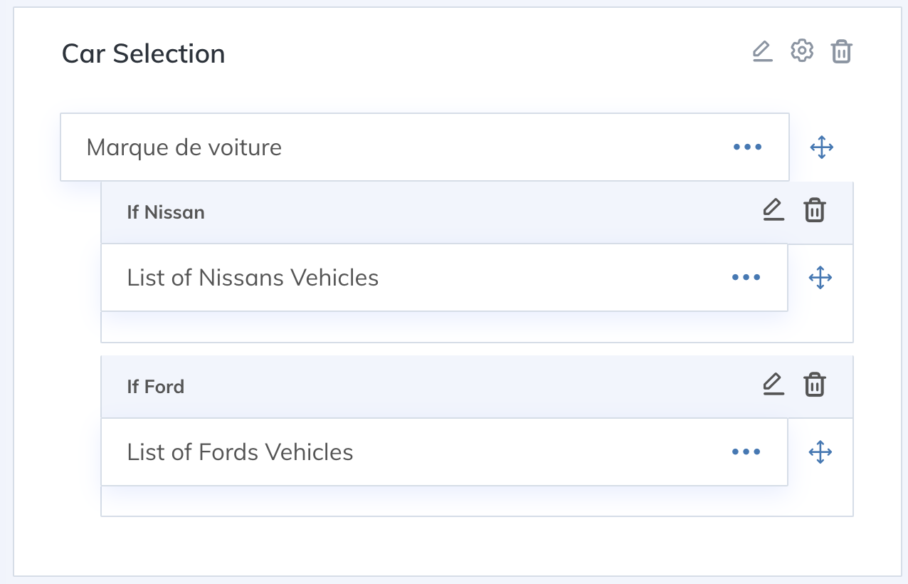Select the List of Nissans Vehicles field

444,278
